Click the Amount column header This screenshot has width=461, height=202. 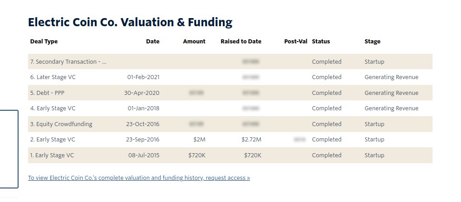tap(194, 42)
